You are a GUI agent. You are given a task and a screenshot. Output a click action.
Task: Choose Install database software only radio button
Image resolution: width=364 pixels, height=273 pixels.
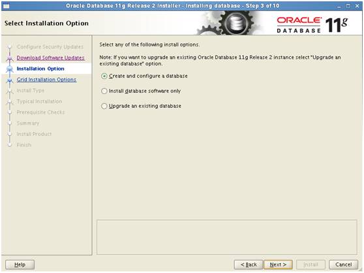tap(104, 91)
